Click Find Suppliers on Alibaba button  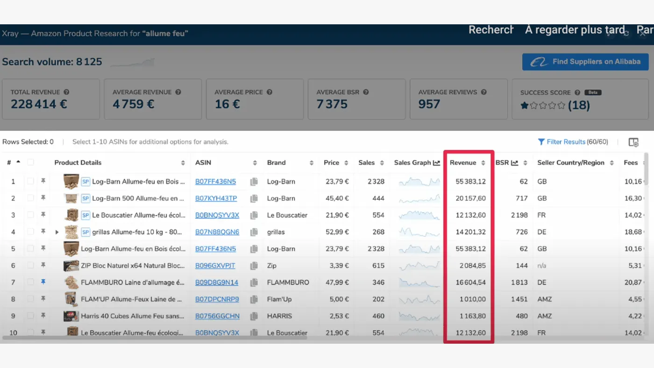(585, 62)
